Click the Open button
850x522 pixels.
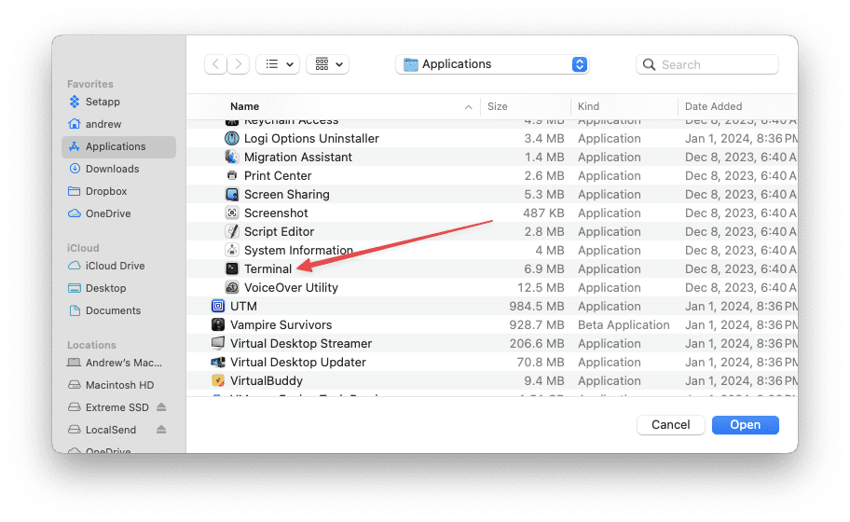746,424
